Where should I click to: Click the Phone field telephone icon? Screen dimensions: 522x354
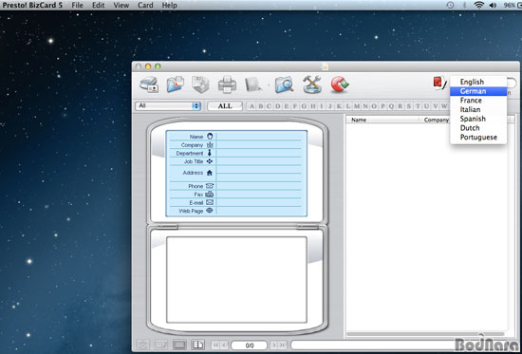[210, 186]
